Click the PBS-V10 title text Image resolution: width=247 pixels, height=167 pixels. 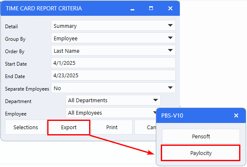click(x=172, y=116)
